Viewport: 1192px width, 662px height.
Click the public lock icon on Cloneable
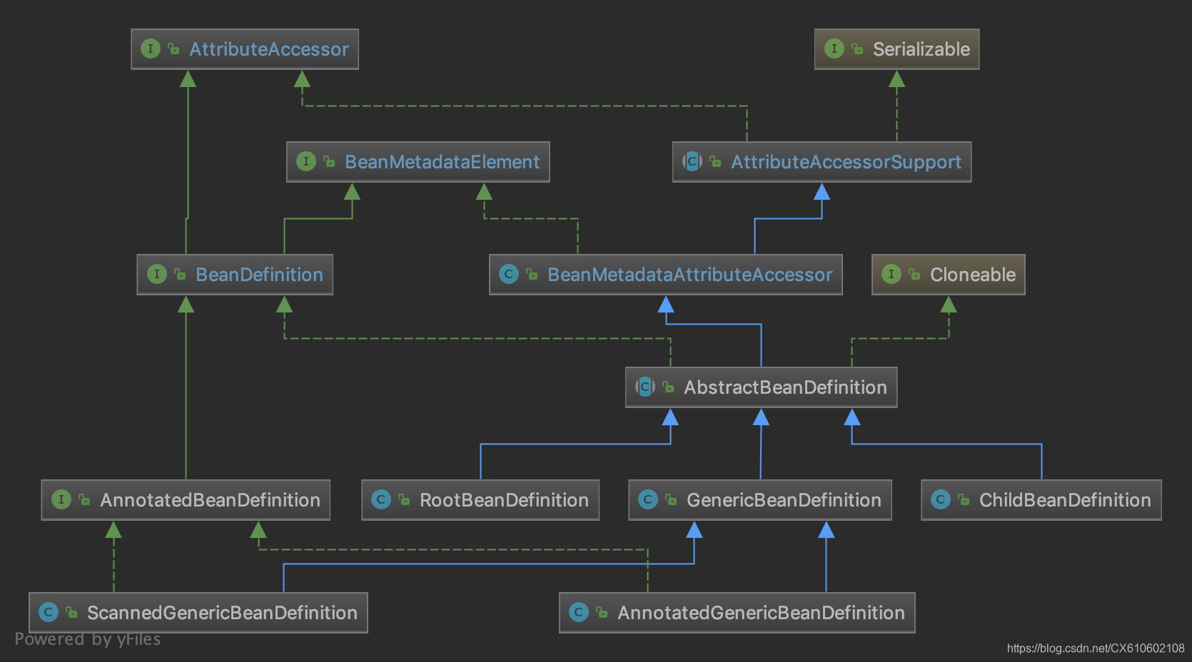pyautogui.click(x=914, y=274)
